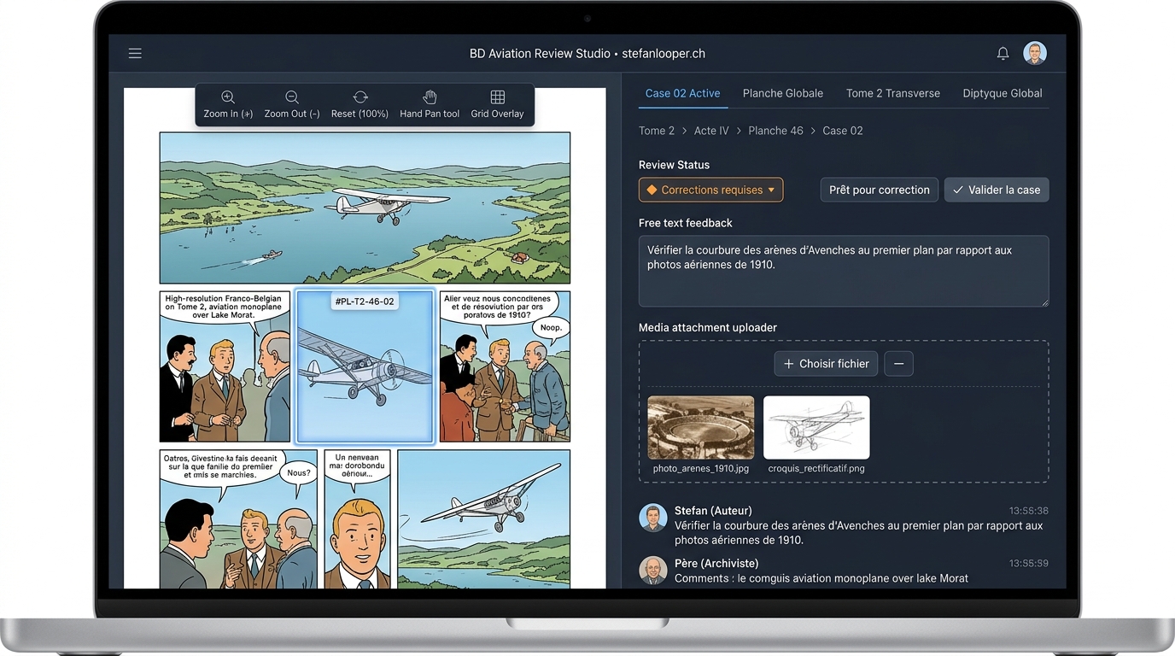Click the Media attachment uploader heading

708,328
